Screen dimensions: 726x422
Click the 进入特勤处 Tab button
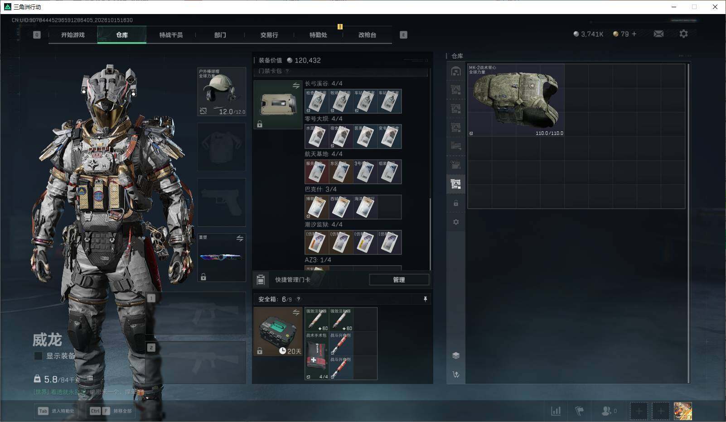[x=57, y=411]
